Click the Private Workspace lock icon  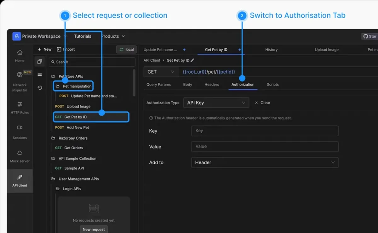pos(16,36)
